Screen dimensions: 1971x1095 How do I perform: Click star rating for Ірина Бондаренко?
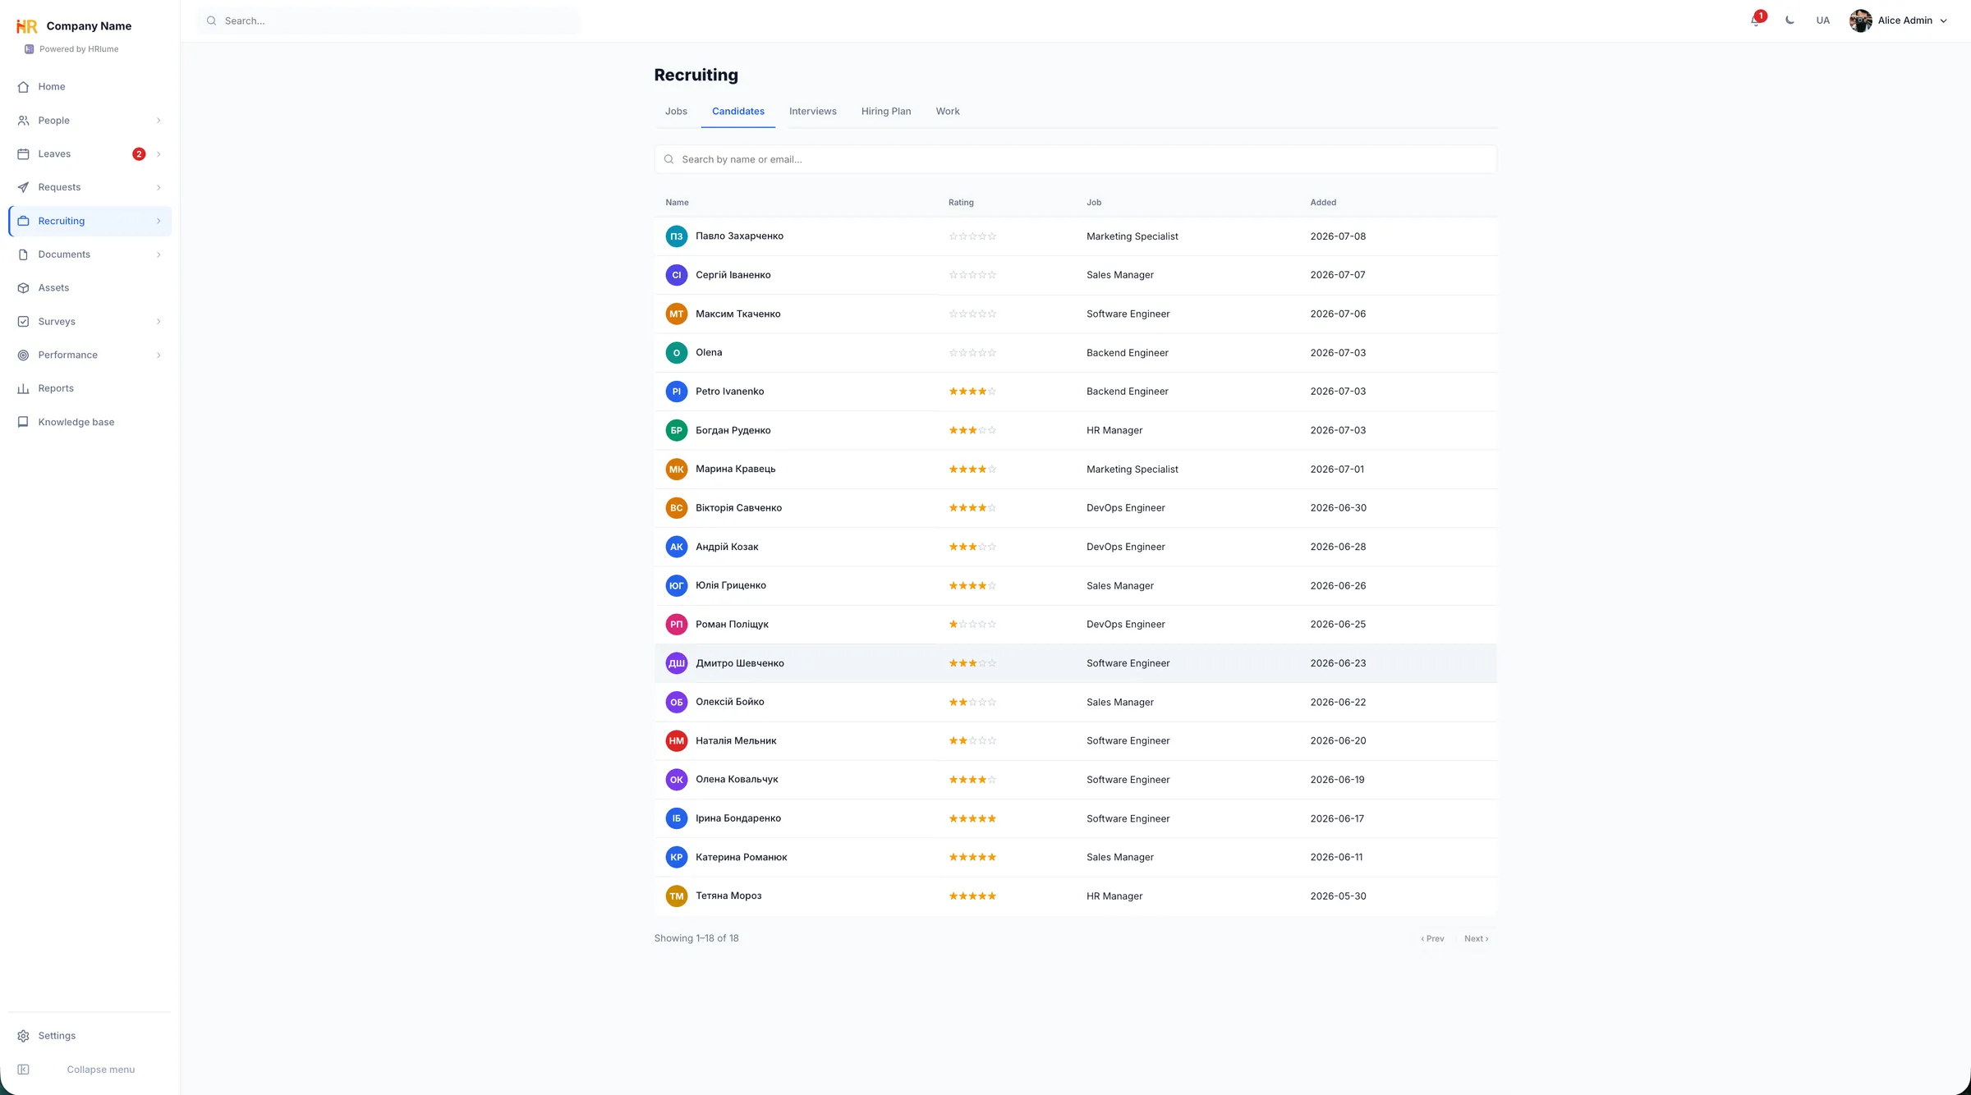point(972,819)
